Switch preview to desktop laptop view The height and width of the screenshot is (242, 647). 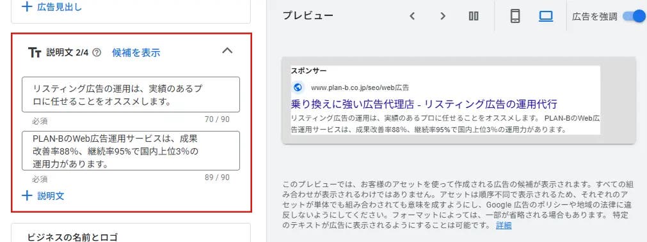coord(546,16)
